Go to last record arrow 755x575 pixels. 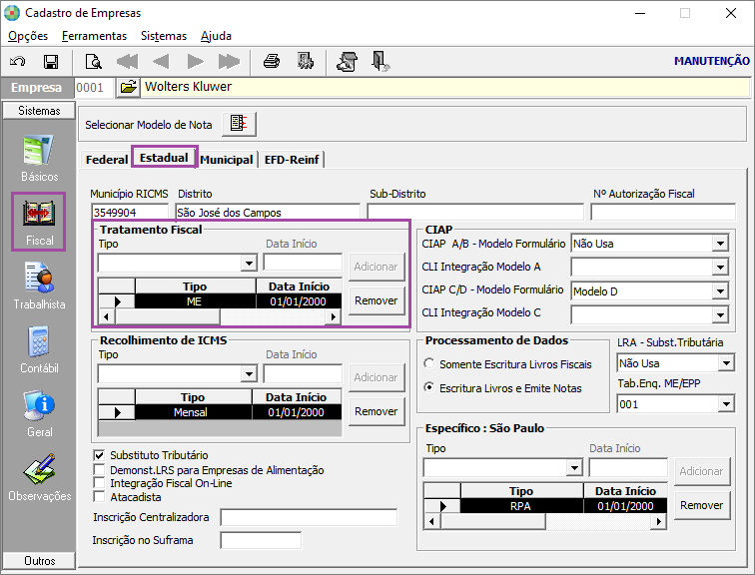pos(229,62)
